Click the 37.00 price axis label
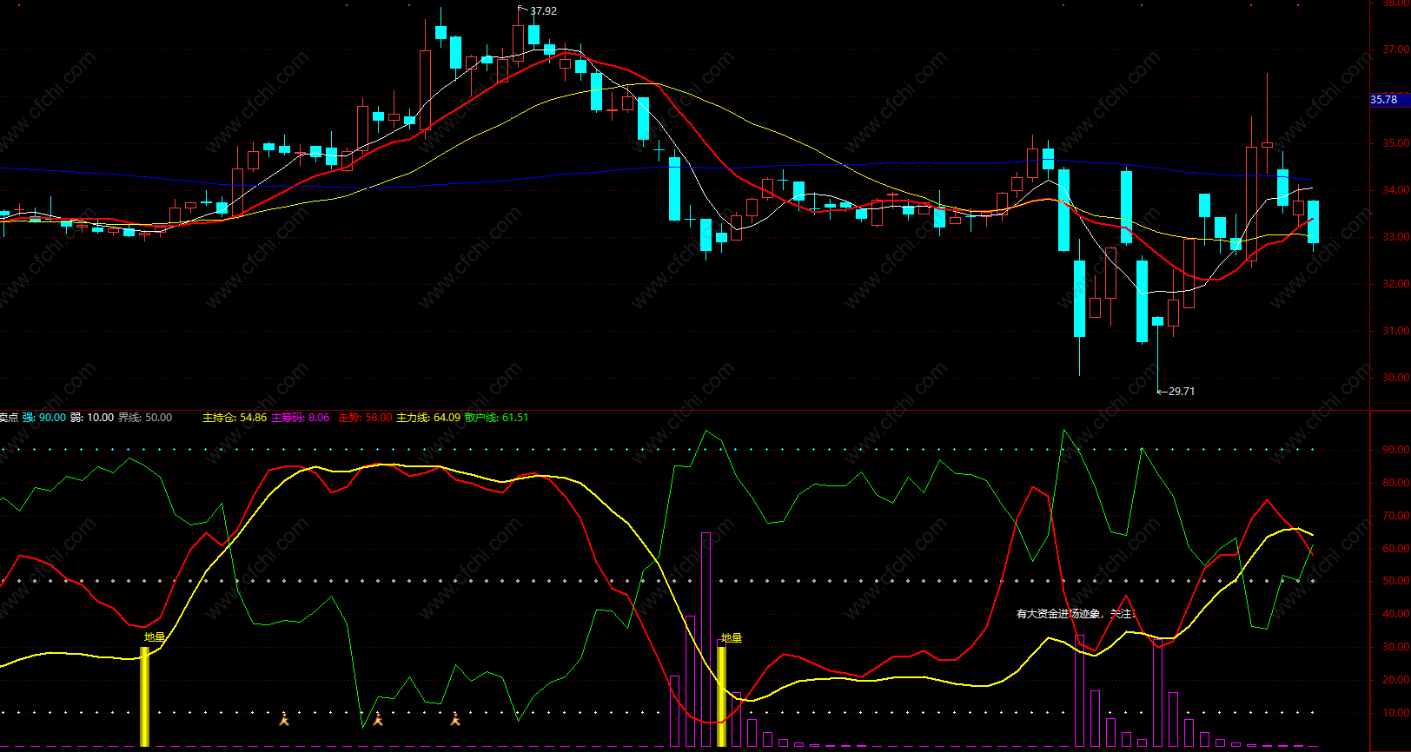The width and height of the screenshot is (1411, 752). (1395, 50)
